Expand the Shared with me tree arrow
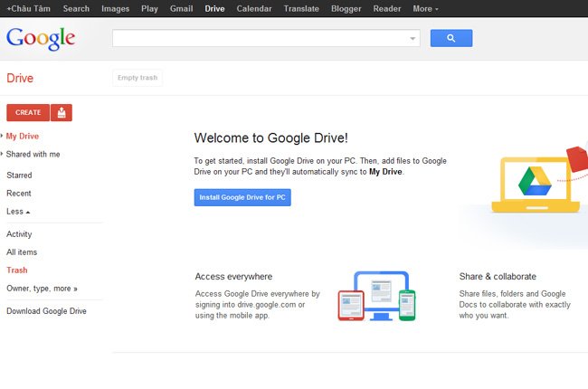 pos(2,154)
